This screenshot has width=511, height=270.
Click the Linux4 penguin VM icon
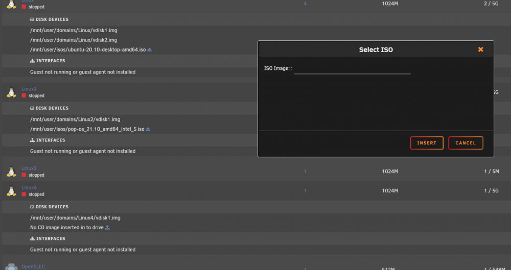(x=11, y=191)
